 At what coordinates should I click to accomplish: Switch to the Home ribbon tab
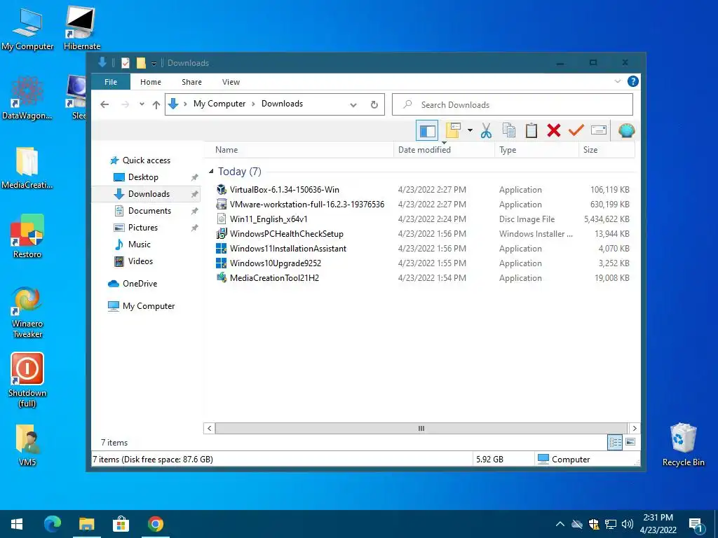pos(151,82)
